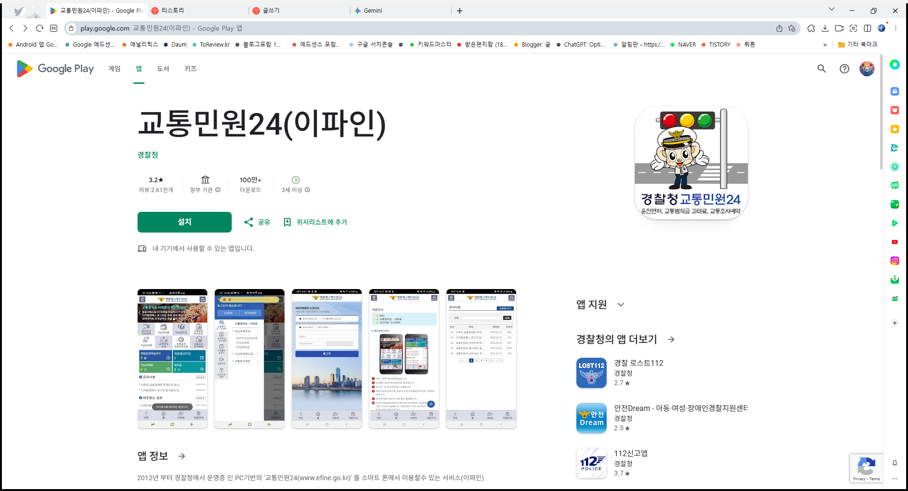Screen dimensions: 908x491
Task: Open search on Google Play
Action: pyautogui.click(x=821, y=69)
